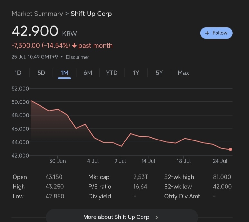Open the Disclaimer link
This screenshot has width=249, height=222.
point(78,57)
